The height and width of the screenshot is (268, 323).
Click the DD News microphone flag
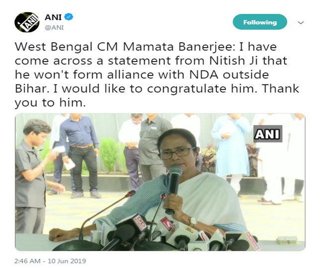[141, 223]
